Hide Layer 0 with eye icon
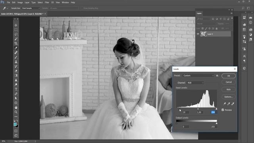This screenshot has width=254, height=143. tap(198, 34)
